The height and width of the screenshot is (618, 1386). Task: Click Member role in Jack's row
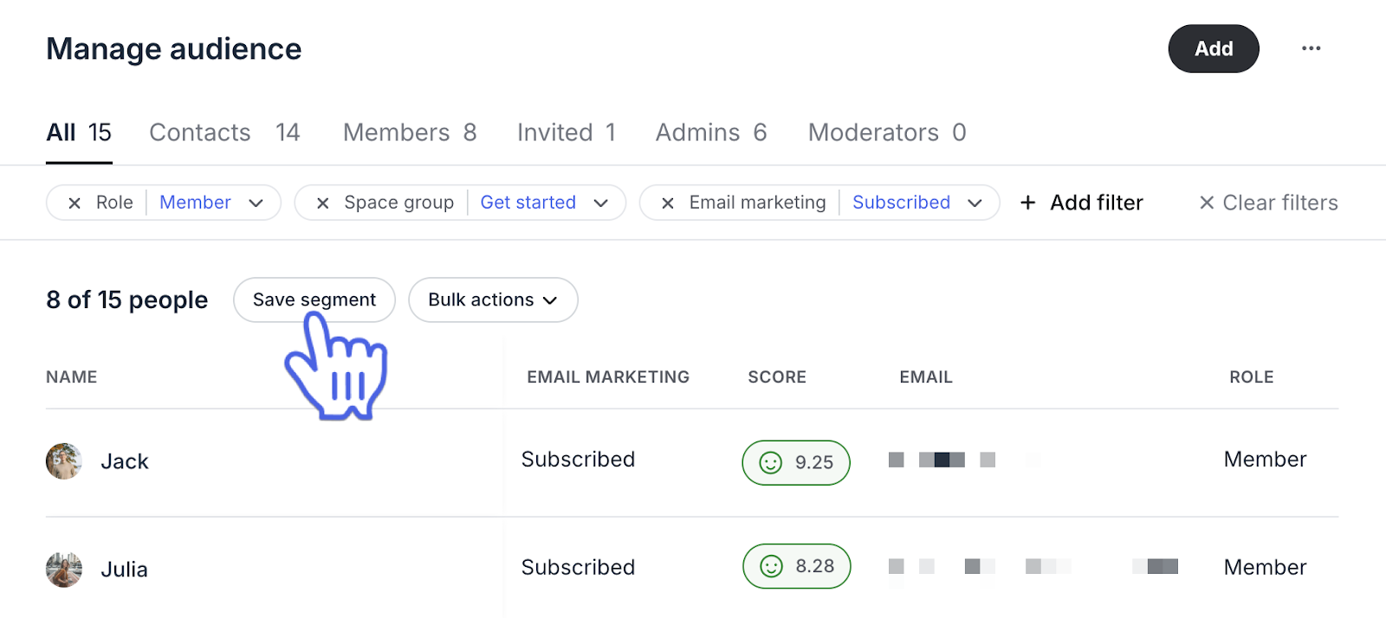pos(1266,460)
